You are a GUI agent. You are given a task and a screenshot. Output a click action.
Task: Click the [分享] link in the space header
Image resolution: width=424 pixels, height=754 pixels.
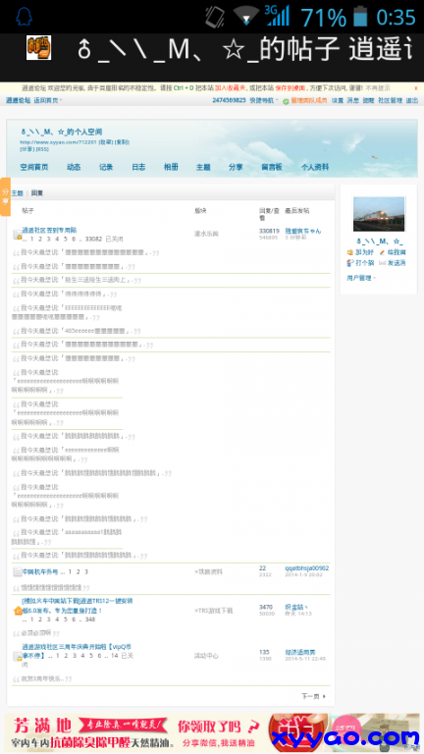click(26, 149)
